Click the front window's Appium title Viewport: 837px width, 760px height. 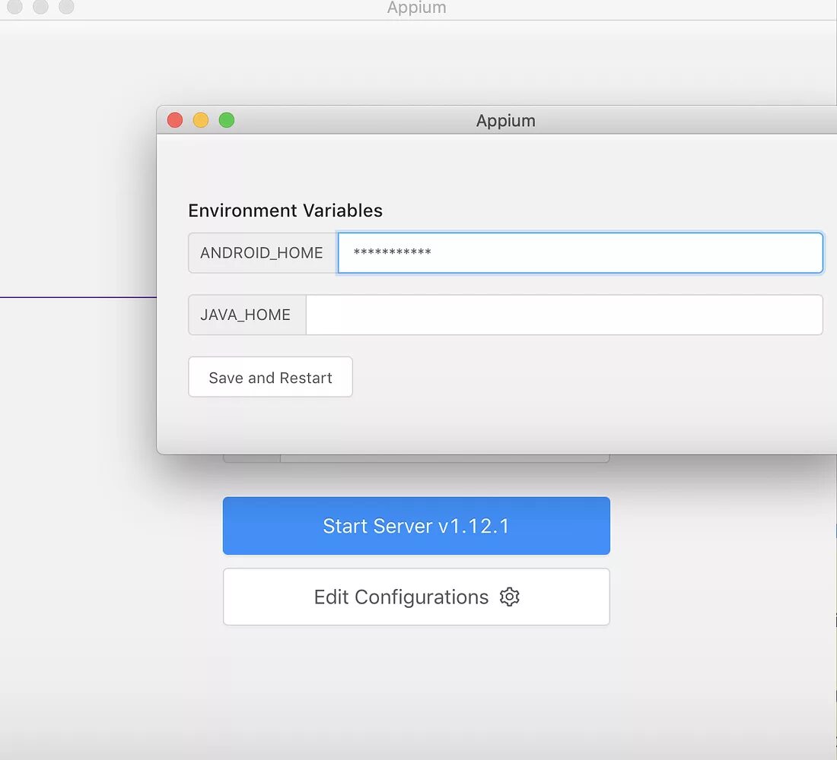pos(505,121)
